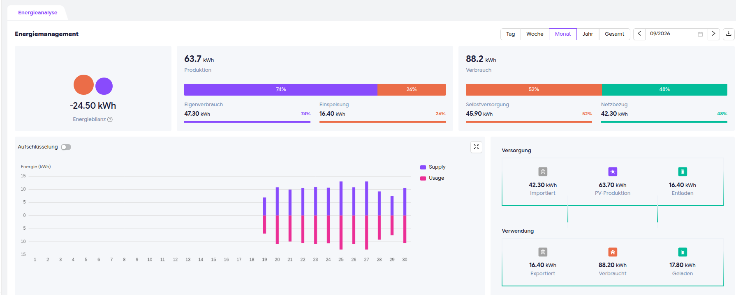Click the 63.7 kWh Produktion value
The width and height of the screenshot is (736, 295).
point(199,59)
